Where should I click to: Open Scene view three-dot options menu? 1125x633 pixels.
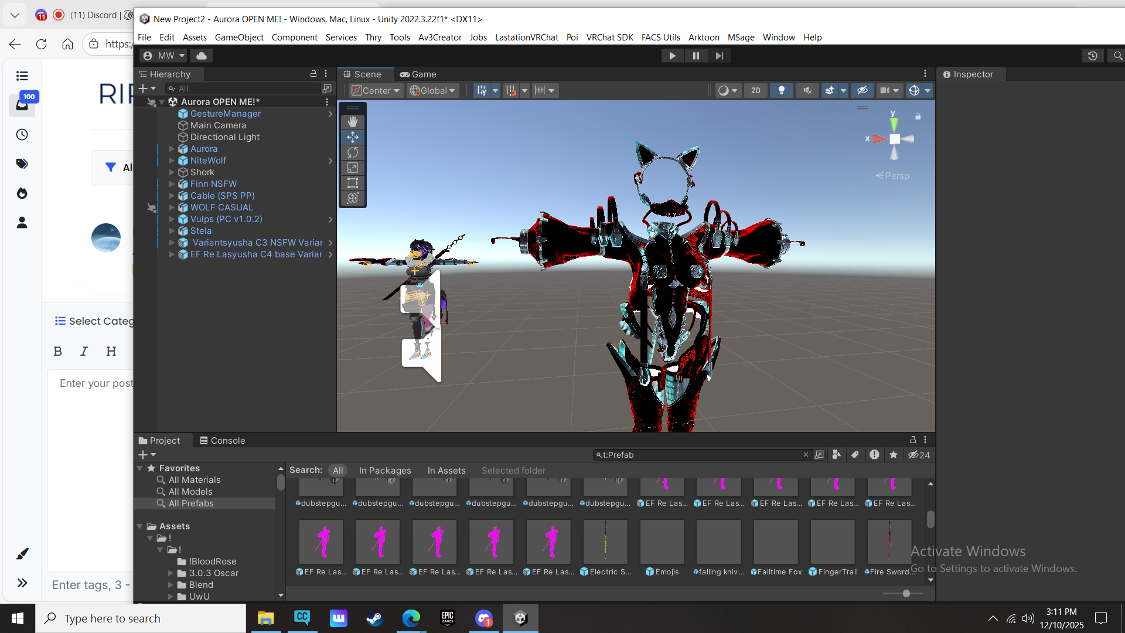pos(925,74)
